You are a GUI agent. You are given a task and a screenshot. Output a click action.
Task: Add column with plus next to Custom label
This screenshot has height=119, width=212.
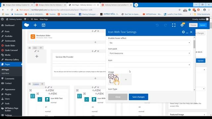click(42, 84)
